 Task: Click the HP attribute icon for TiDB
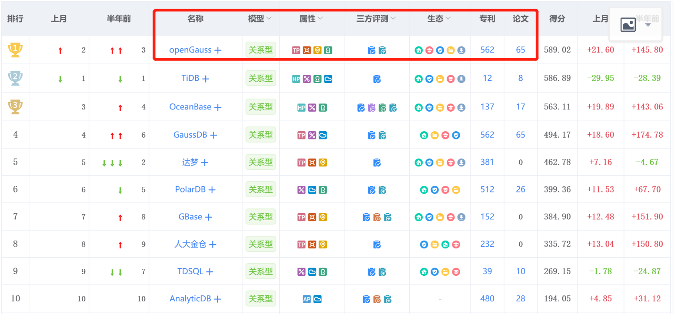[x=296, y=79]
